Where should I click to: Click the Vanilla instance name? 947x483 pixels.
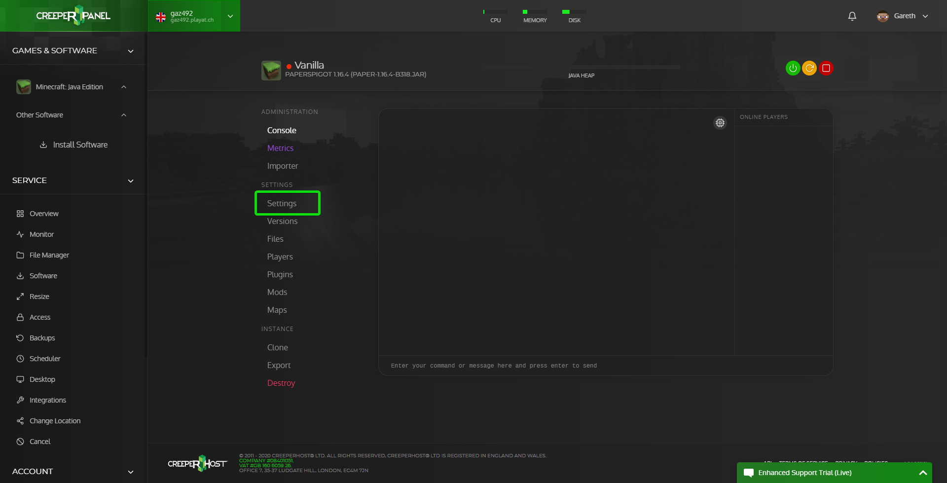(309, 65)
